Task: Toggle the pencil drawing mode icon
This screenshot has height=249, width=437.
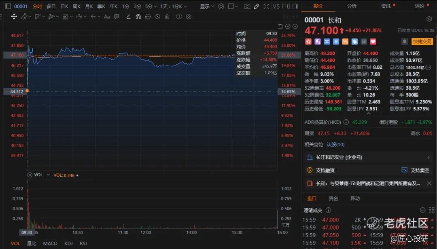Action: [257, 6]
